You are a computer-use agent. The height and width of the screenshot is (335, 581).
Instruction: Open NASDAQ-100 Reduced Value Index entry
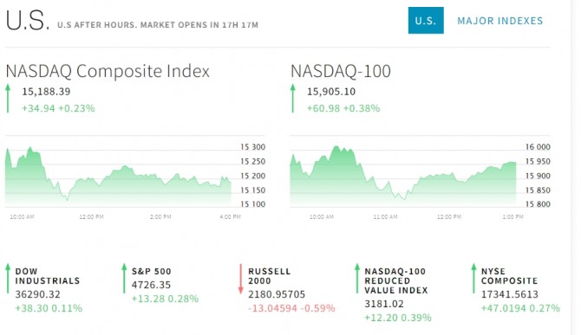tap(397, 294)
